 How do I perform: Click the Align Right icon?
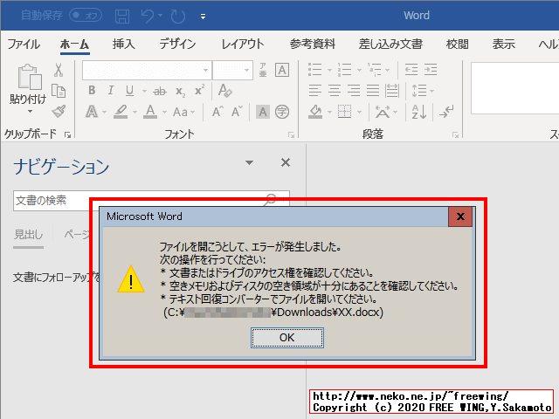point(354,91)
